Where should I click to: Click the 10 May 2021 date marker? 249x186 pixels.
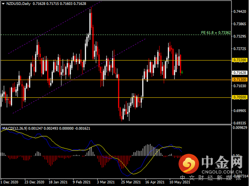point(180,182)
